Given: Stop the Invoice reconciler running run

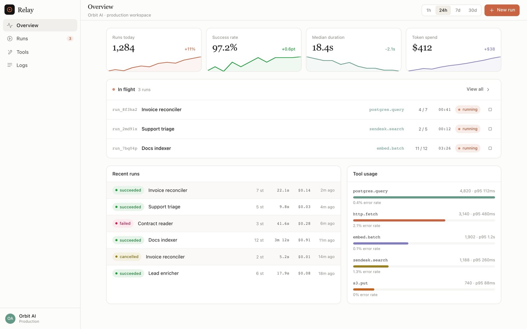Looking at the screenshot, I should [x=490, y=110].
